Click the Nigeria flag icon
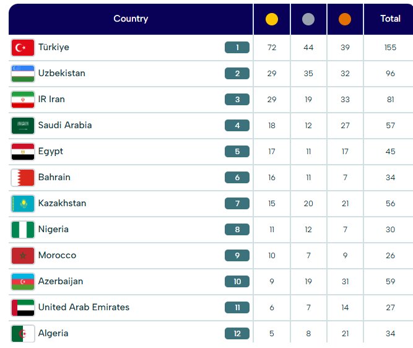The image size is (413, 348). 23,230
